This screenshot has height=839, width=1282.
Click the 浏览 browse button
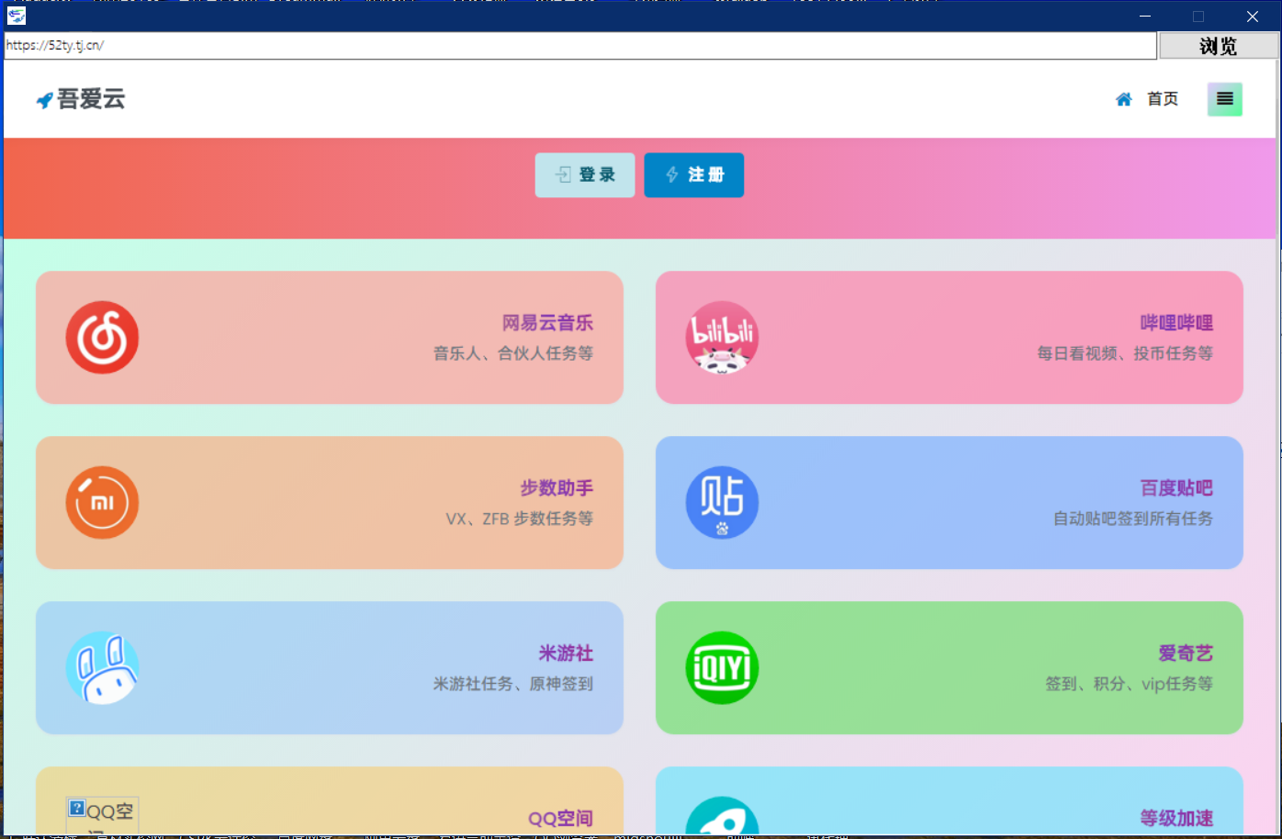tap(1219, 45)
